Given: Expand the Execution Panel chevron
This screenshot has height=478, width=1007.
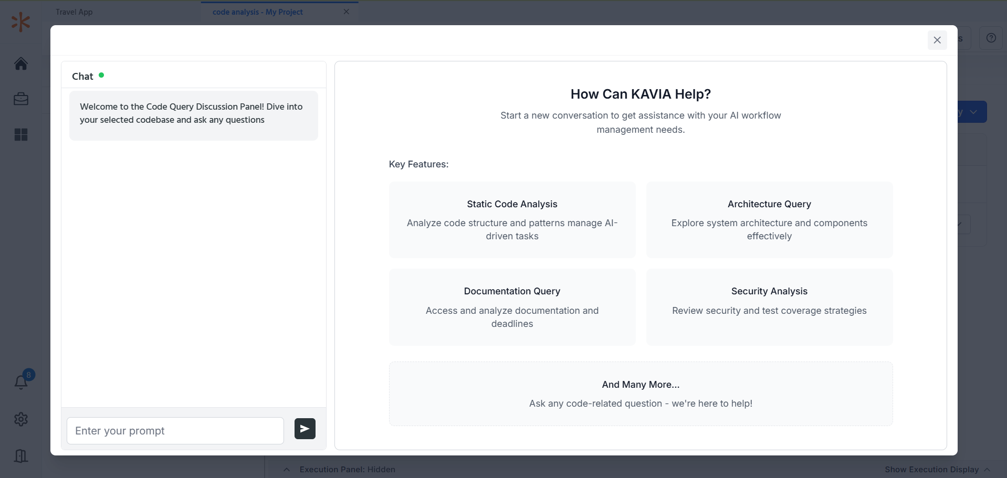Looking at the screenshot, I should (x=287, y=470).
